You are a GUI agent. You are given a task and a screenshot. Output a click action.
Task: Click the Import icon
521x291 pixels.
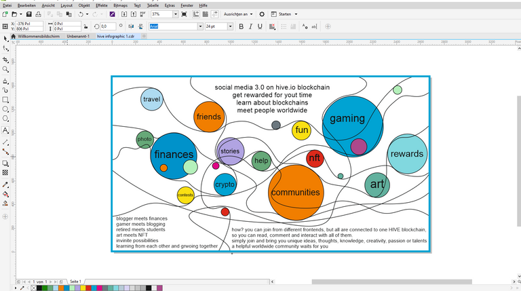124,14
